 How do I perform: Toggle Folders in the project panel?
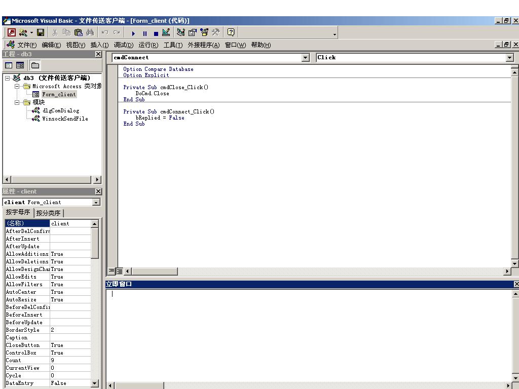(x=35, y=65)
